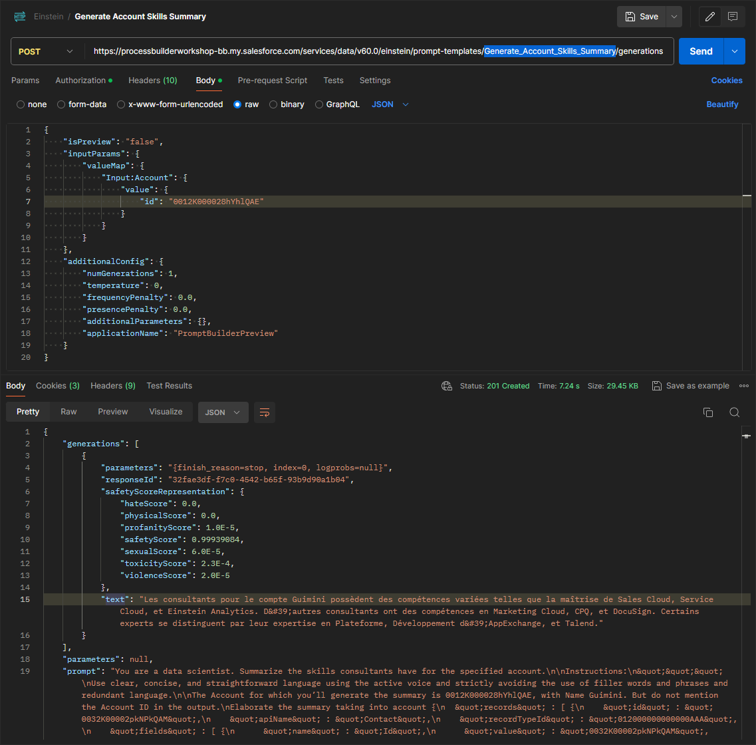
Task: Open the Cookies link
Action: [727, 80]
